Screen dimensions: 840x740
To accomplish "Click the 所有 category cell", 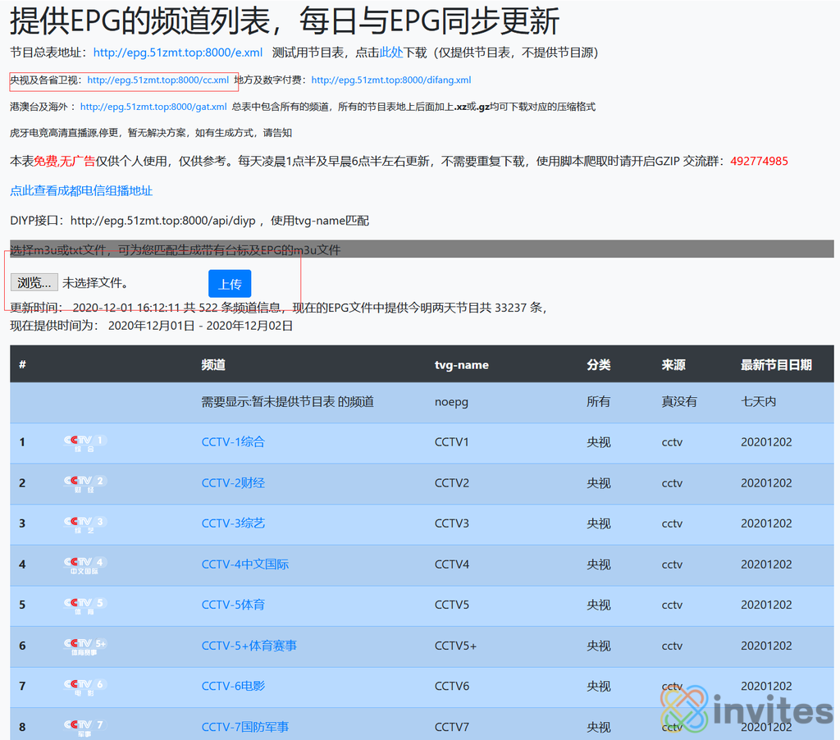I will click(598, 402).
